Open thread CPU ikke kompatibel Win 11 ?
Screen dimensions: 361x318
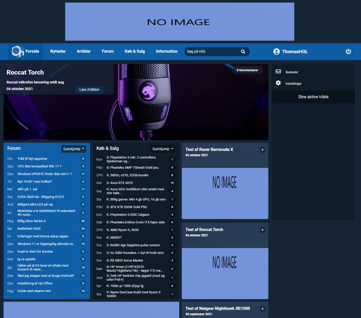click(x=39, y=166)
